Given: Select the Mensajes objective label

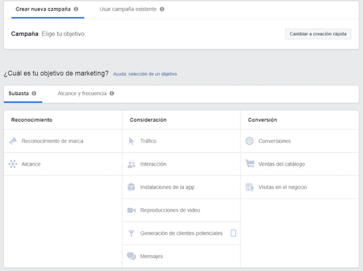Looking at the screenshot, I should [x=151, y=256].
